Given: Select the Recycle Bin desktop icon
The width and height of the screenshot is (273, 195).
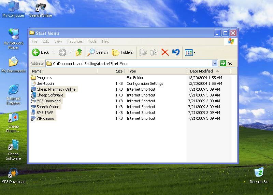Looking at the screenshot, I should [x=259, y=175].
